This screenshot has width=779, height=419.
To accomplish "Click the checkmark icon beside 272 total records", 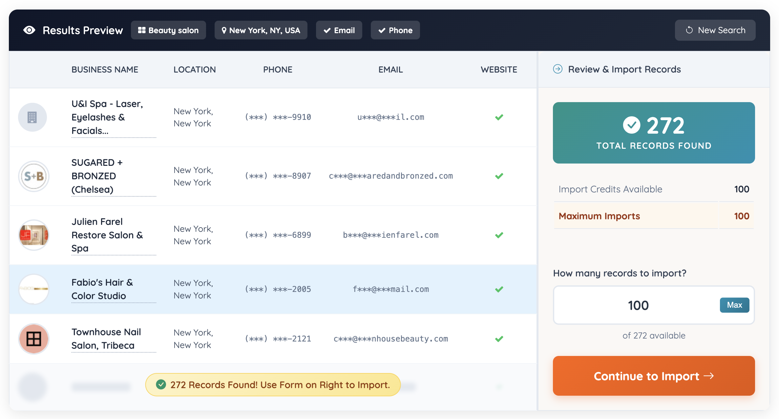I will point(631,125).
